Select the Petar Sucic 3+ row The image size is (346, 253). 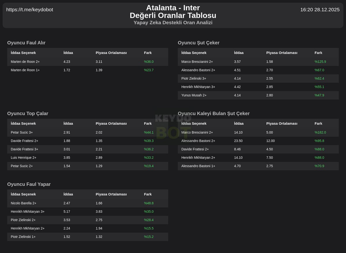pyautogui.click(x=88, y=132)
